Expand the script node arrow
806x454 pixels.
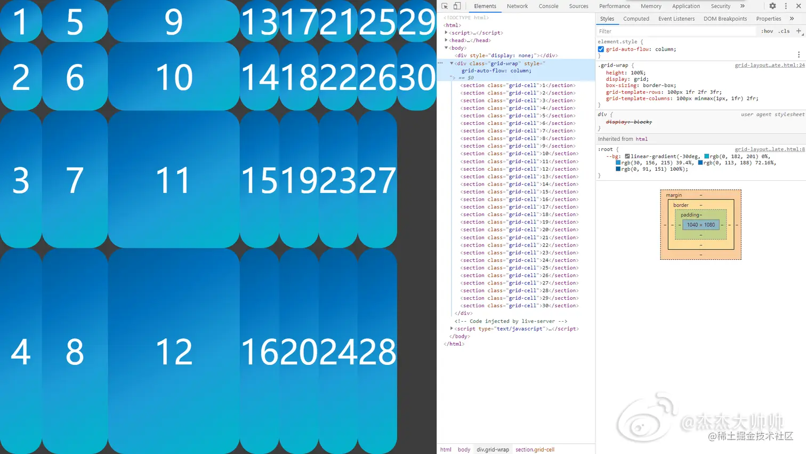click(446, 33)
